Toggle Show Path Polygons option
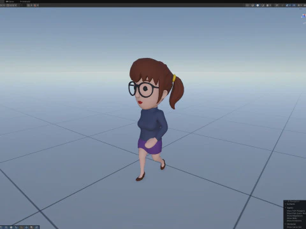This screenshot has height=229, width=306. click(296, 211)
